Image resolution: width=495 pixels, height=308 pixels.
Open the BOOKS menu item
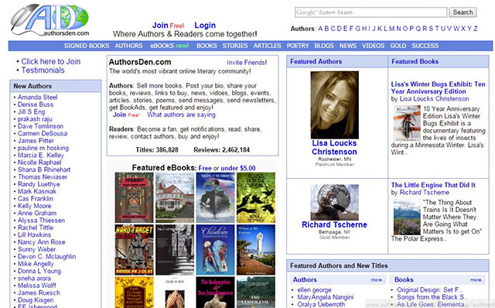pos(207,46)
